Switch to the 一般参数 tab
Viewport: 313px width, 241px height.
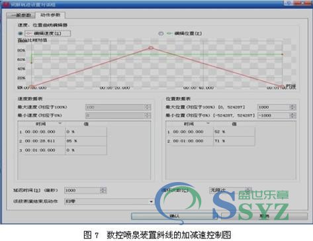point(21,15)
